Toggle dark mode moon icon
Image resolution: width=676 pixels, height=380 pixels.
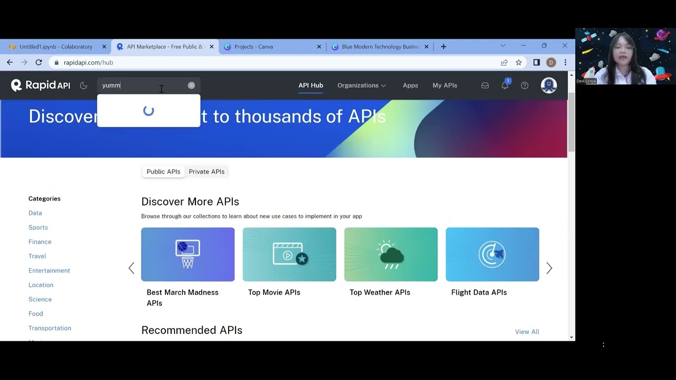coord(83,85)
